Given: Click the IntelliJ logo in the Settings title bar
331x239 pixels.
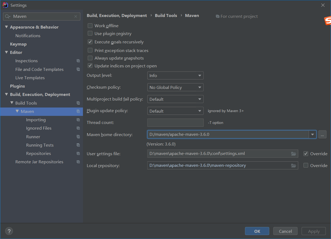Looking at the screenshot, I should 5,5.
